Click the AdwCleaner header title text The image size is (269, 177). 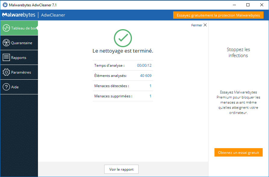pos(53,15)
